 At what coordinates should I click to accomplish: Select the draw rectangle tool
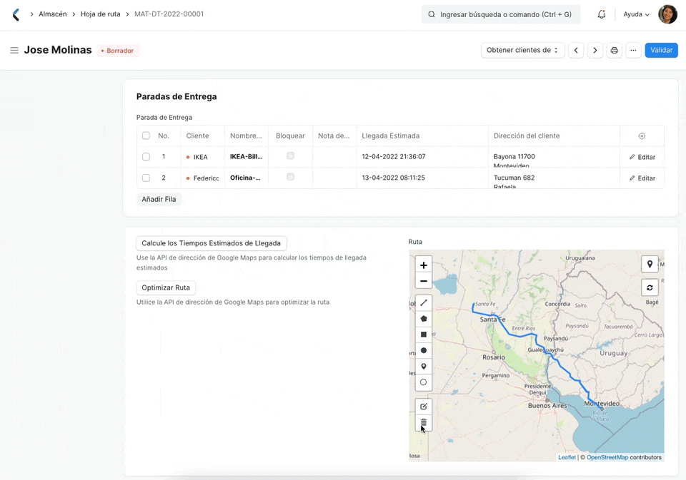424,335
